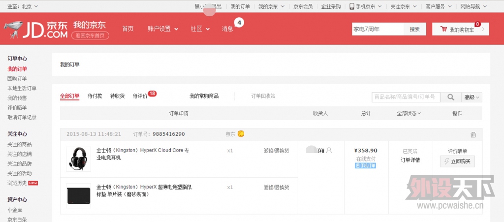Click the 立即购买 button
The height and width of the screenshot is (222, 504).
point(457,161)
